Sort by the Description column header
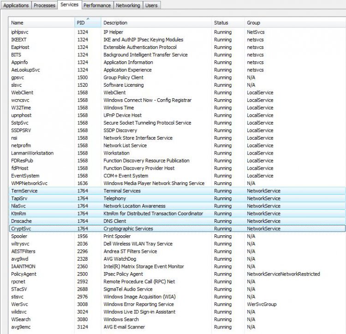 (156, 23)
